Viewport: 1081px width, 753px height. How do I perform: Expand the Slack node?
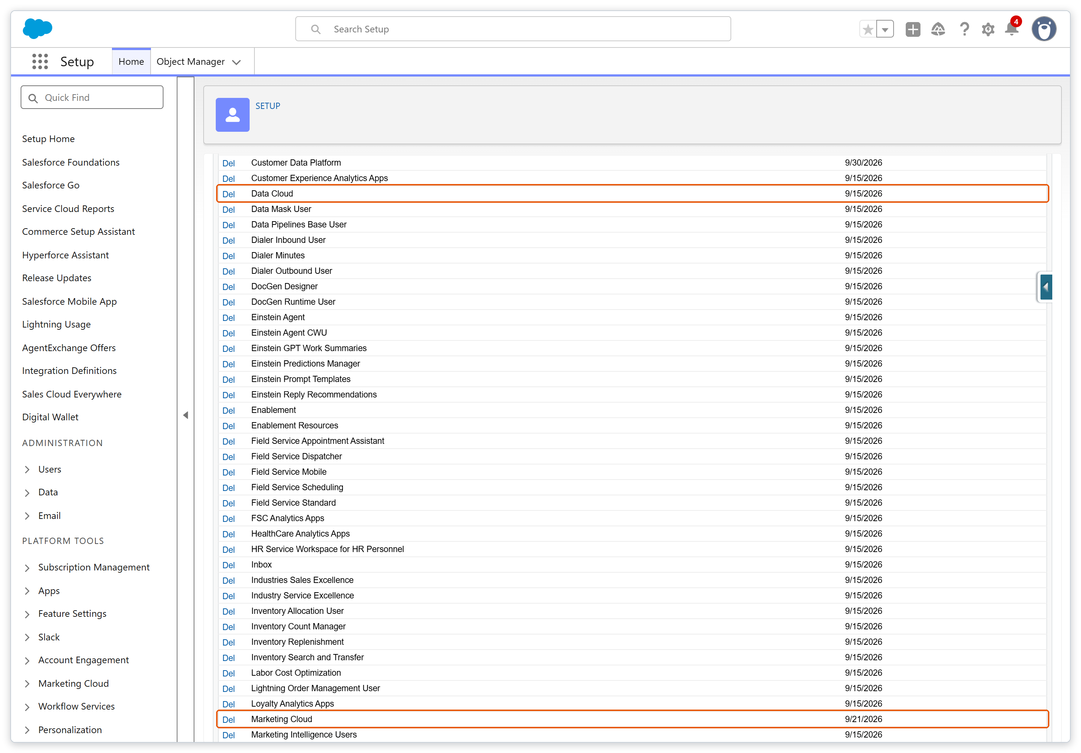27,637
